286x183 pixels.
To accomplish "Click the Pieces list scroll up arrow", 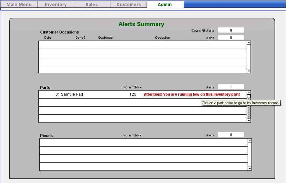I will [x=250, y=140].
